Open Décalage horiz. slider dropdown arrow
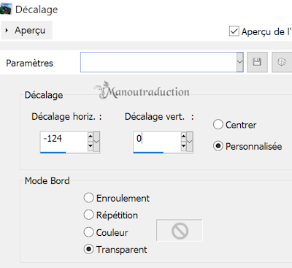This screenshot has height=268, width=292. point(96,142)
